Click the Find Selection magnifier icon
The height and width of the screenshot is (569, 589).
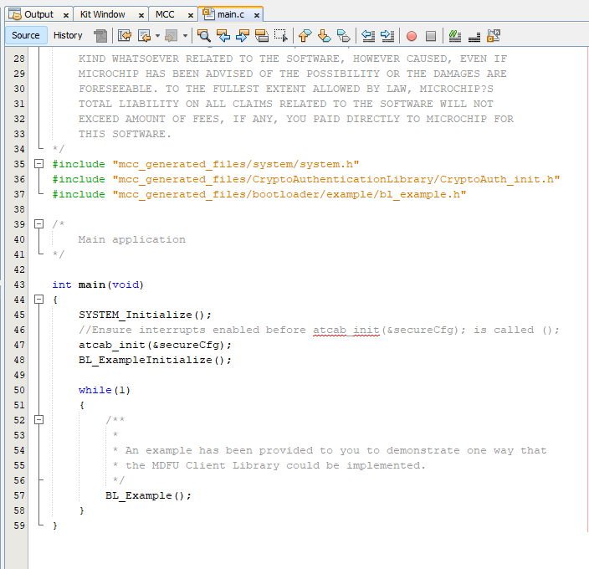(203, 35)
